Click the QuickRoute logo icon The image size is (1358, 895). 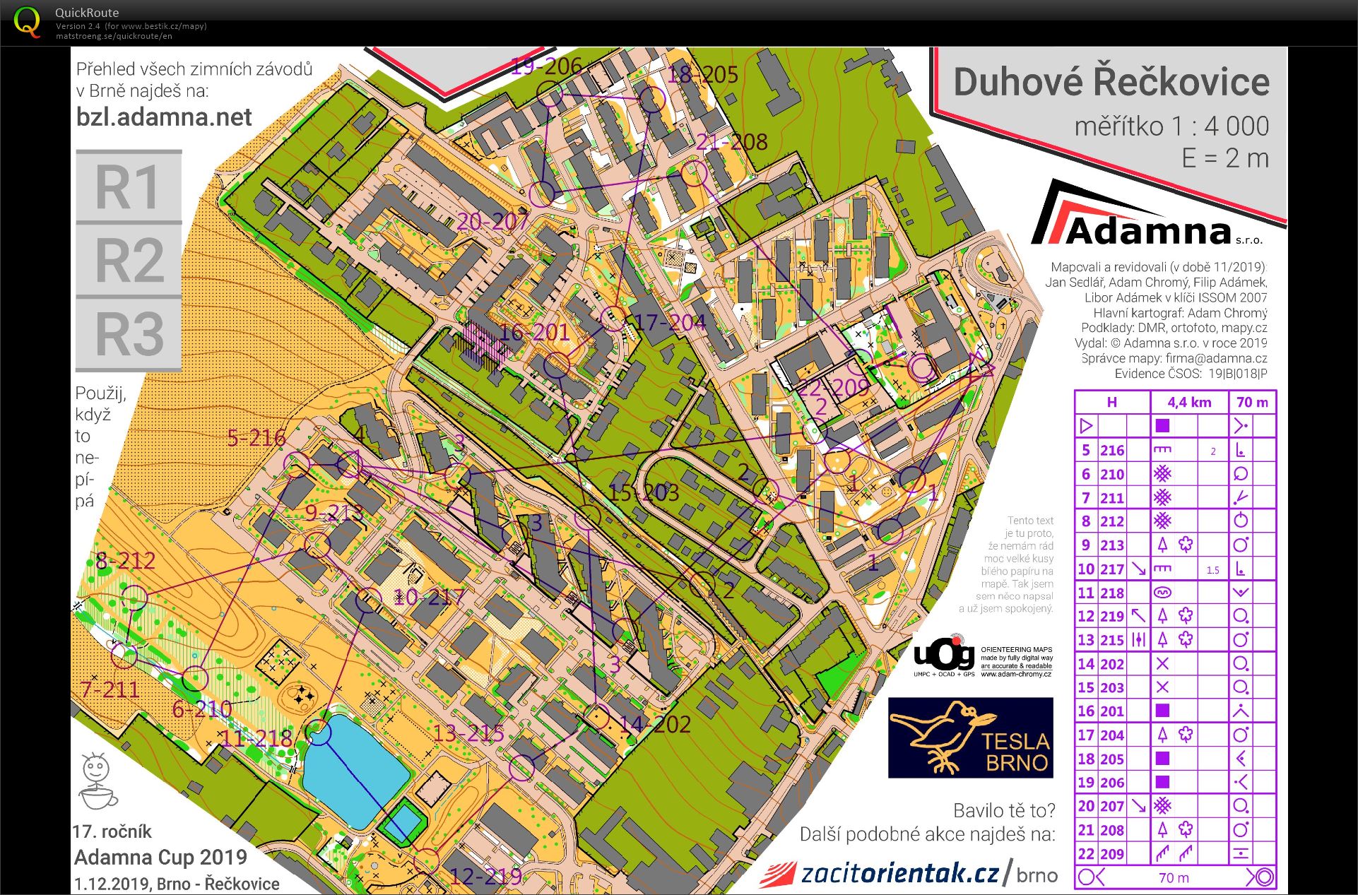[27, 21]
